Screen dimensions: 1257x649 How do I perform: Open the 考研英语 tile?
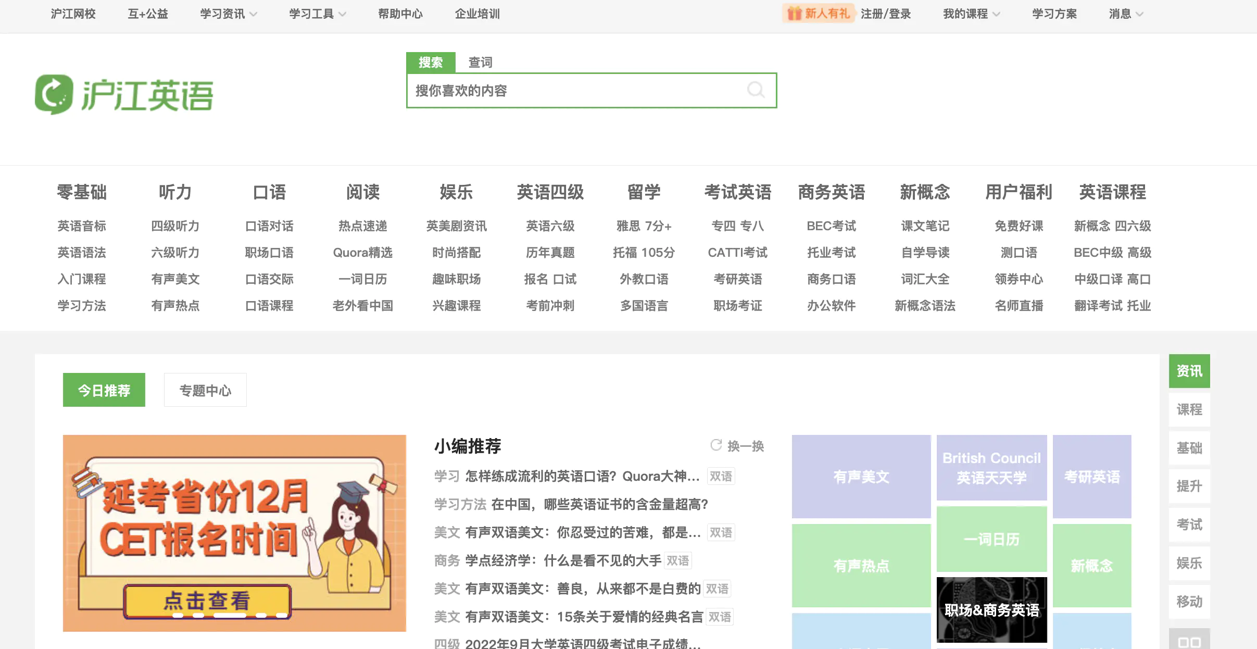[x=1092, y=477]
